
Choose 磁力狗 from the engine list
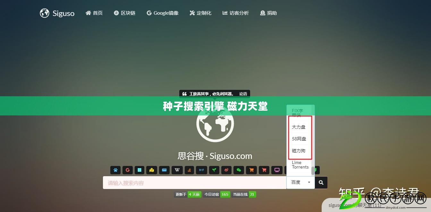(x=299, y=151)
